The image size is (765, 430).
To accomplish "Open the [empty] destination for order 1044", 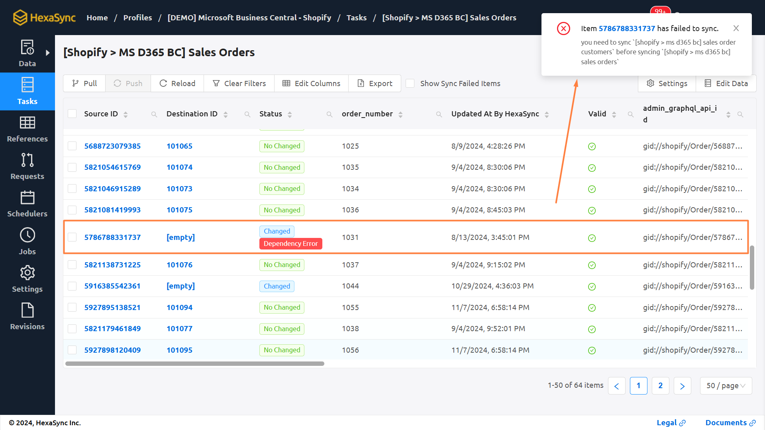I will [180, 286].
